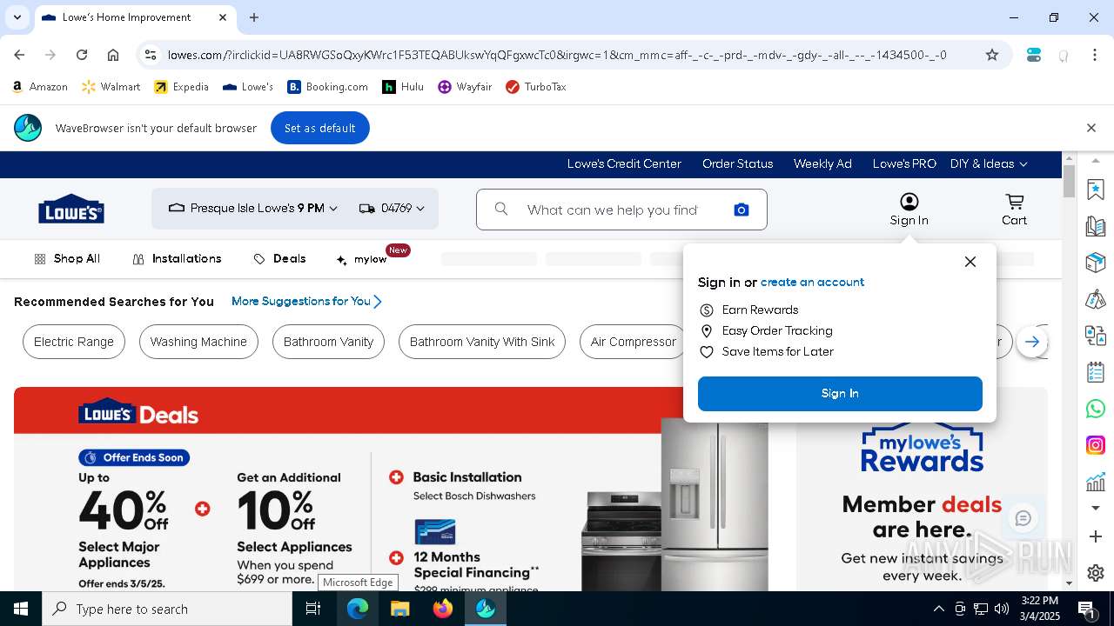Open Booking.com bookmark
Screen dimensions: 1114x626
pos(328,87)
